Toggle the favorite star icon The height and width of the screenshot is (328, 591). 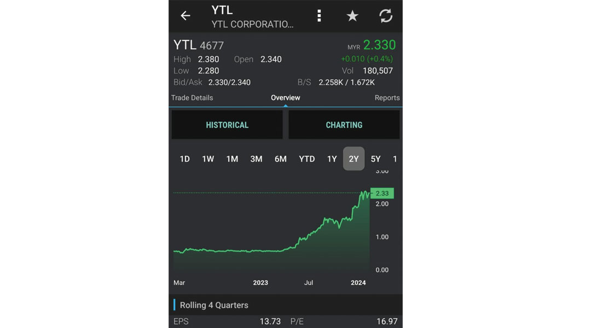click(x=352, y=16)
